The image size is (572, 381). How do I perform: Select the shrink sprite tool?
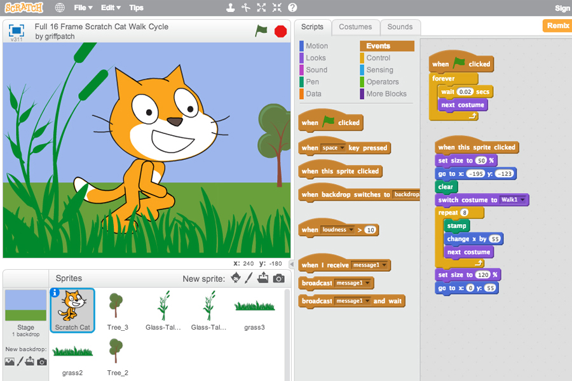click(277, 8)
